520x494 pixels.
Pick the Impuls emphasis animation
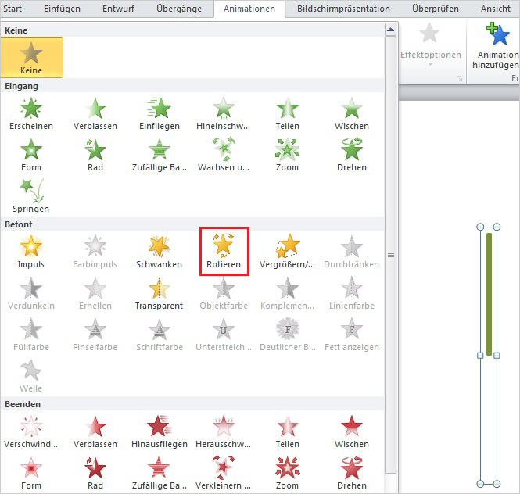31,251
